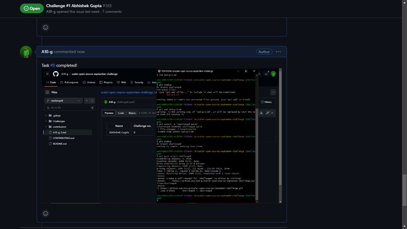Select A10-g-3.md in the file tree

point(68,132)
